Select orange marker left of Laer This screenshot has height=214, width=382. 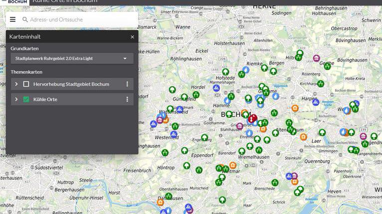303,137
